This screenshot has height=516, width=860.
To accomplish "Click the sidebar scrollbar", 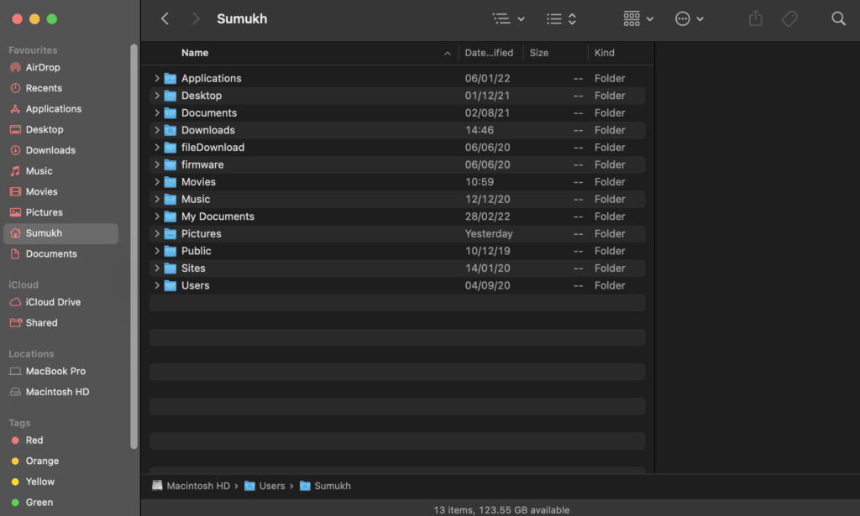I will coord(134,247).
